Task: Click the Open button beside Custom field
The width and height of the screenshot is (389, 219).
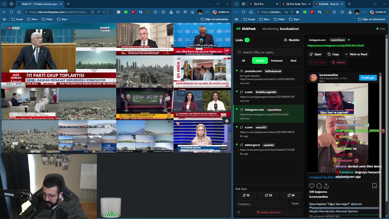Action: [295, 203]
